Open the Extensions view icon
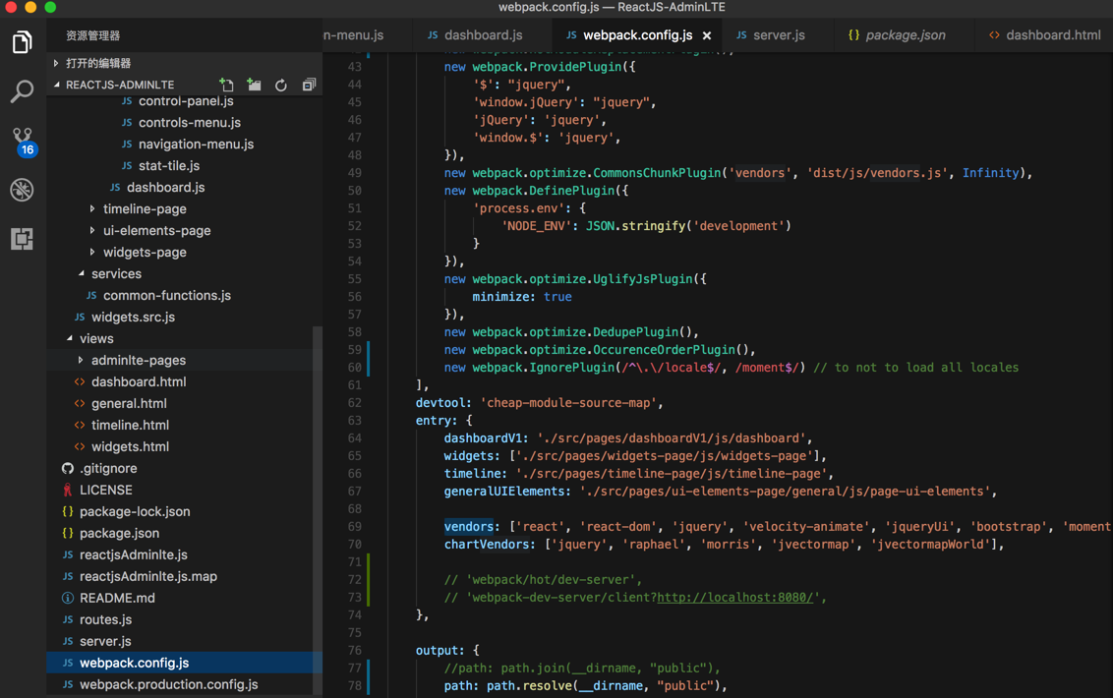 (22, 239)
